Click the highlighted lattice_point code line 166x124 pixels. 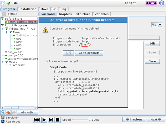click(x=88, y=91)
